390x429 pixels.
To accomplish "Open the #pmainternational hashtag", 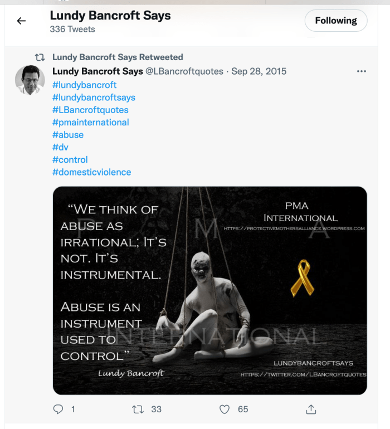I will (x=90, y=123).
